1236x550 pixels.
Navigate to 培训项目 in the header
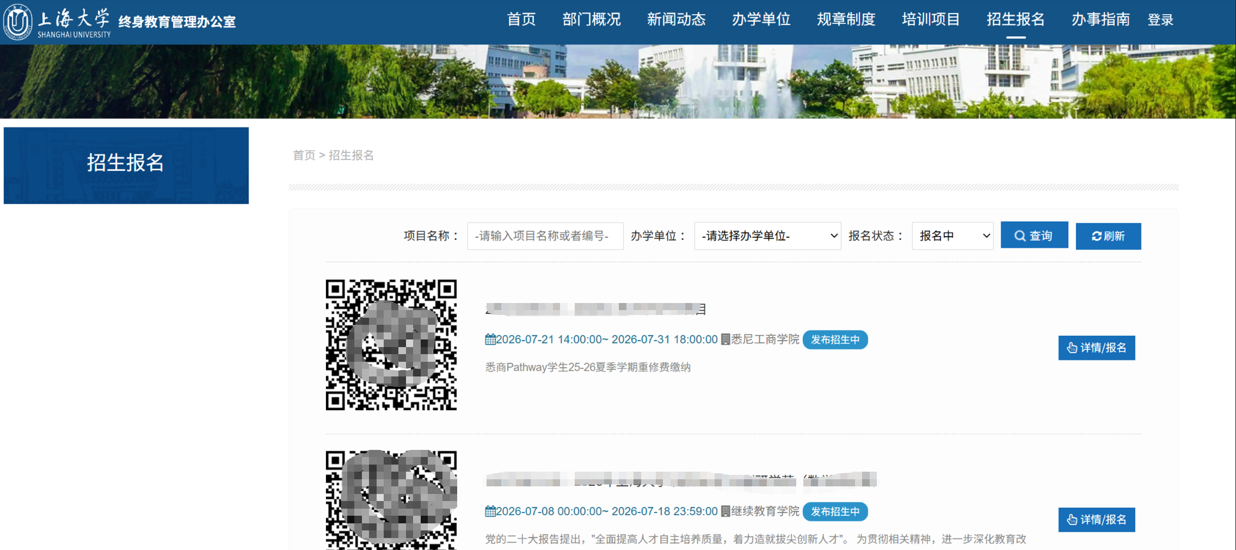(x=931, y=20)
